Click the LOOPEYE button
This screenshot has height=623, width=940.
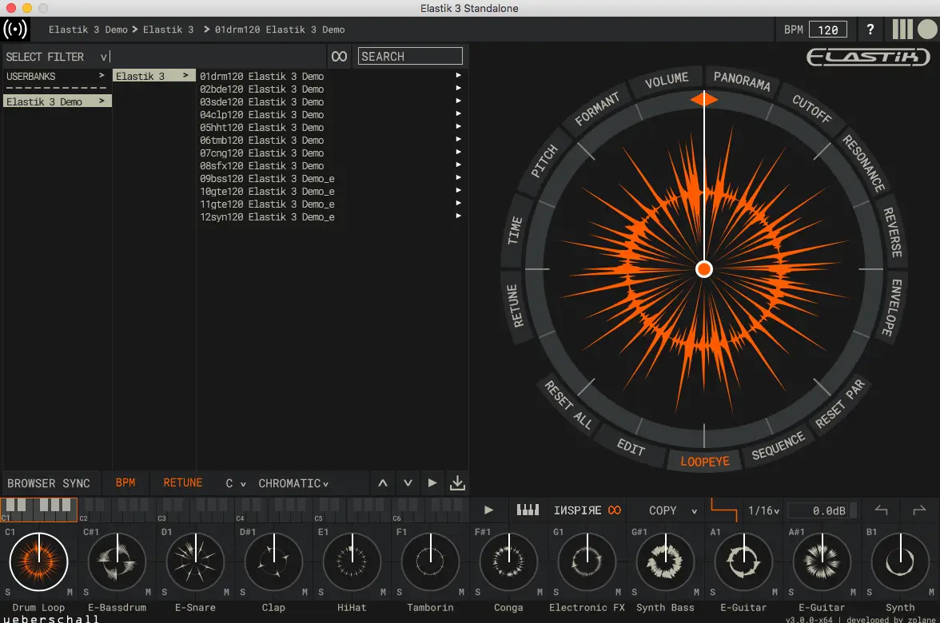click(704, 462)
